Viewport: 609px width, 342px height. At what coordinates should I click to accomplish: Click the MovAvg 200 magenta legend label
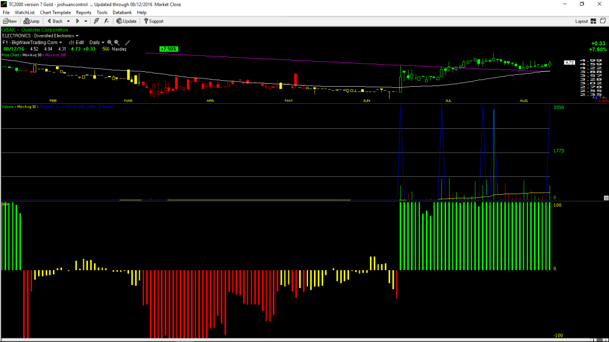point(55,55)
